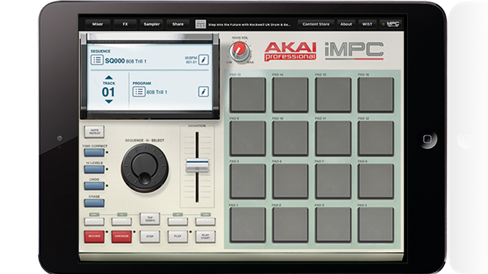This screenshot has height=274, width=488.
Task: Hit the Record button
Action: [94, 236]
